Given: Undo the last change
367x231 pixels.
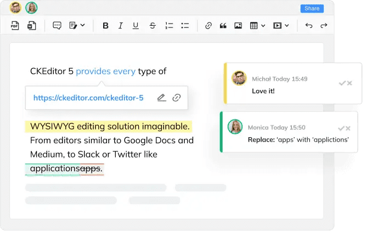Looking at the screenshot, I should click(x=309, y=25).
